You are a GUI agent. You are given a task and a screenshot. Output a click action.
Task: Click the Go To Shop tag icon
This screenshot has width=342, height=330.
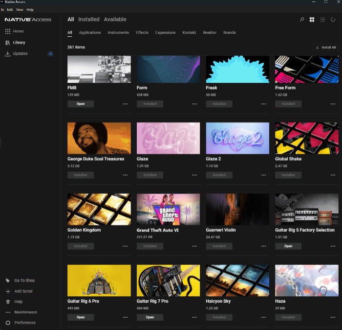pos(7,281)
